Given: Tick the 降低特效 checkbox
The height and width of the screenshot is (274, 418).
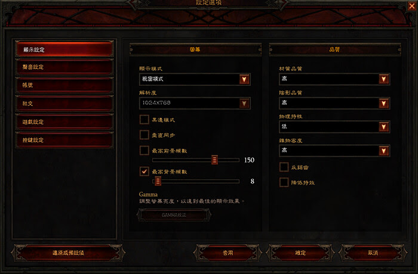Looking at the screenshot, I should pyautogui.click(x=284, y=182).
